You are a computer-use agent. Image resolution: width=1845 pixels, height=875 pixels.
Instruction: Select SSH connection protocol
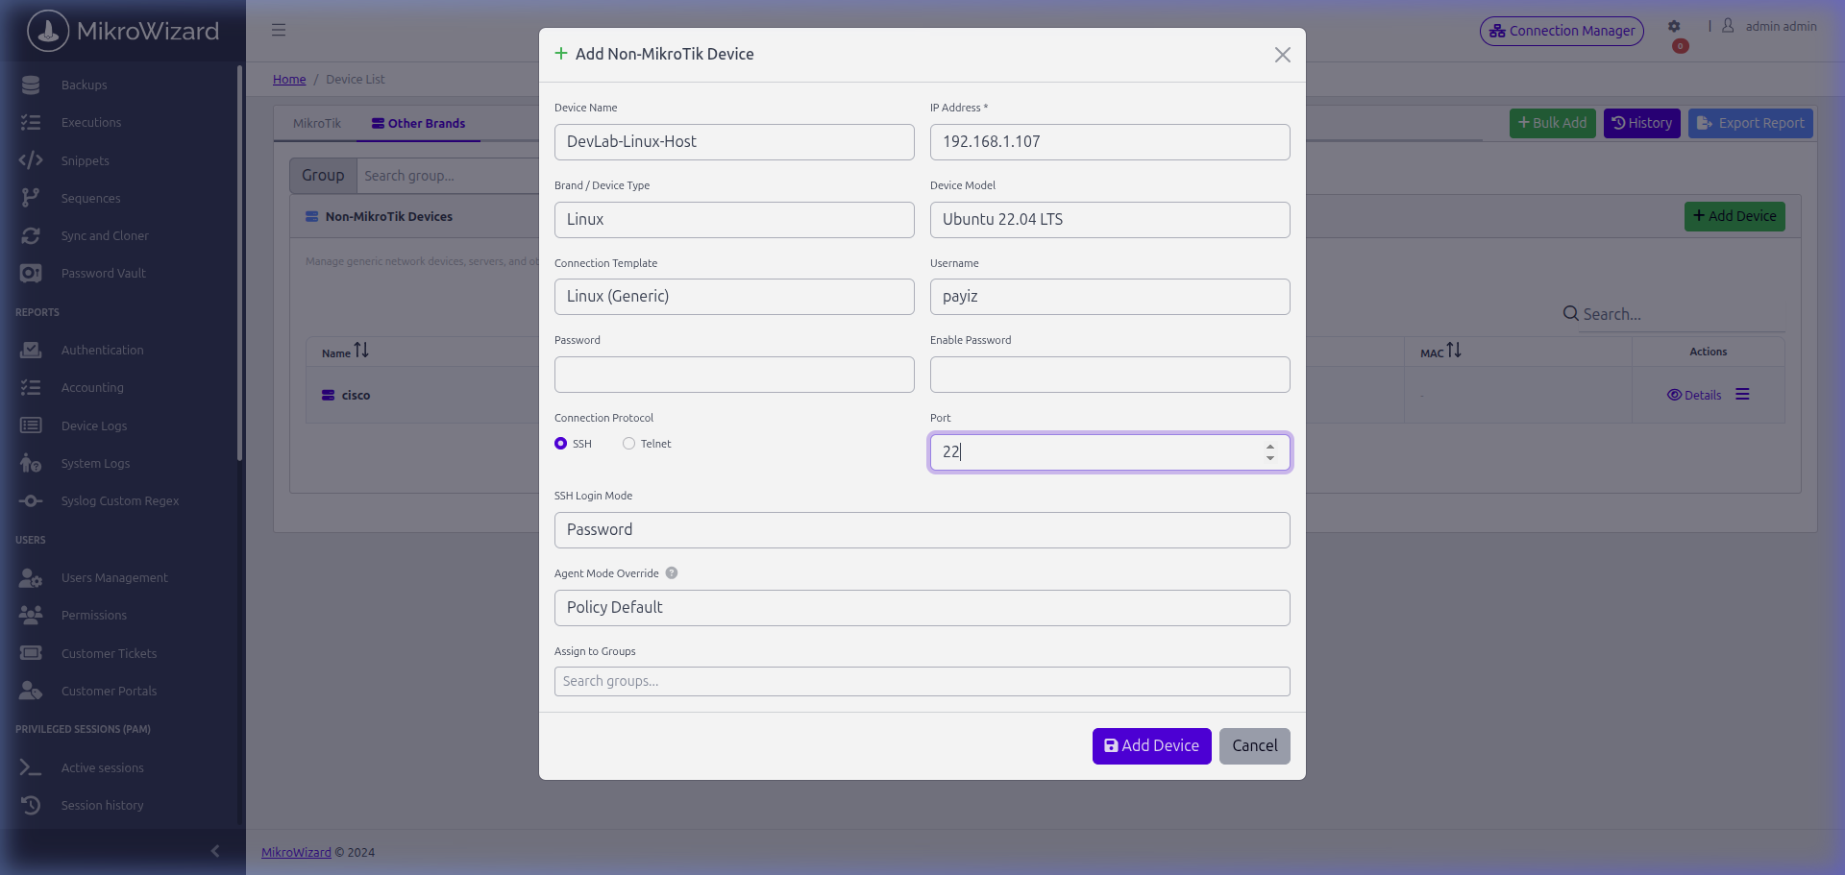point(561,444)
